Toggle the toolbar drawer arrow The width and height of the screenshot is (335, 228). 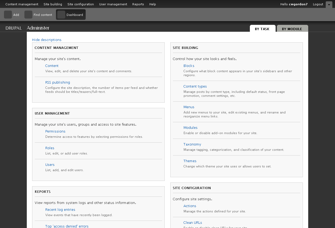[329, 4]
